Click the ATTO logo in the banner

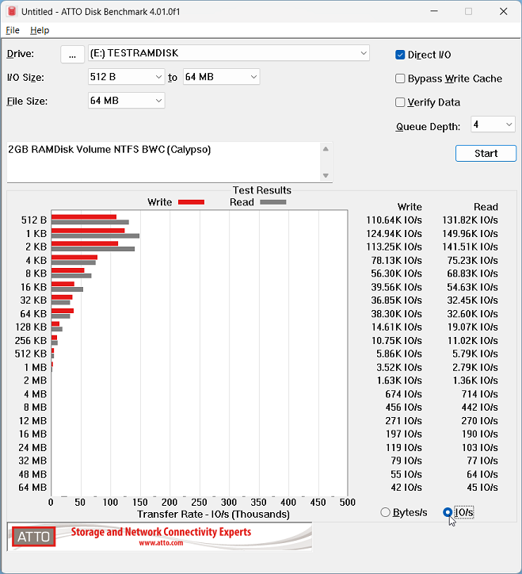33,536
